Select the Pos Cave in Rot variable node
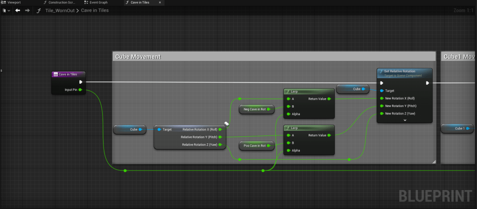 tap(255, 145)
